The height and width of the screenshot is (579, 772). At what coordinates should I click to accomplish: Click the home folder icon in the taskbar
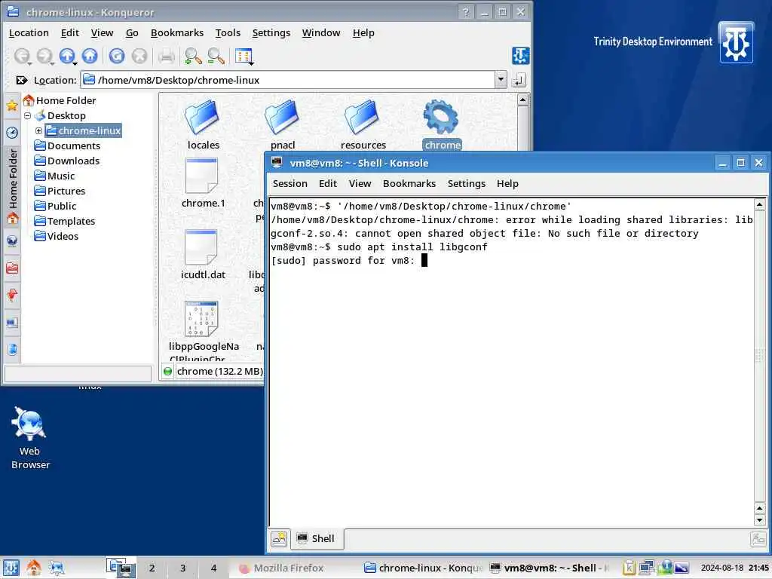(33, 568)
